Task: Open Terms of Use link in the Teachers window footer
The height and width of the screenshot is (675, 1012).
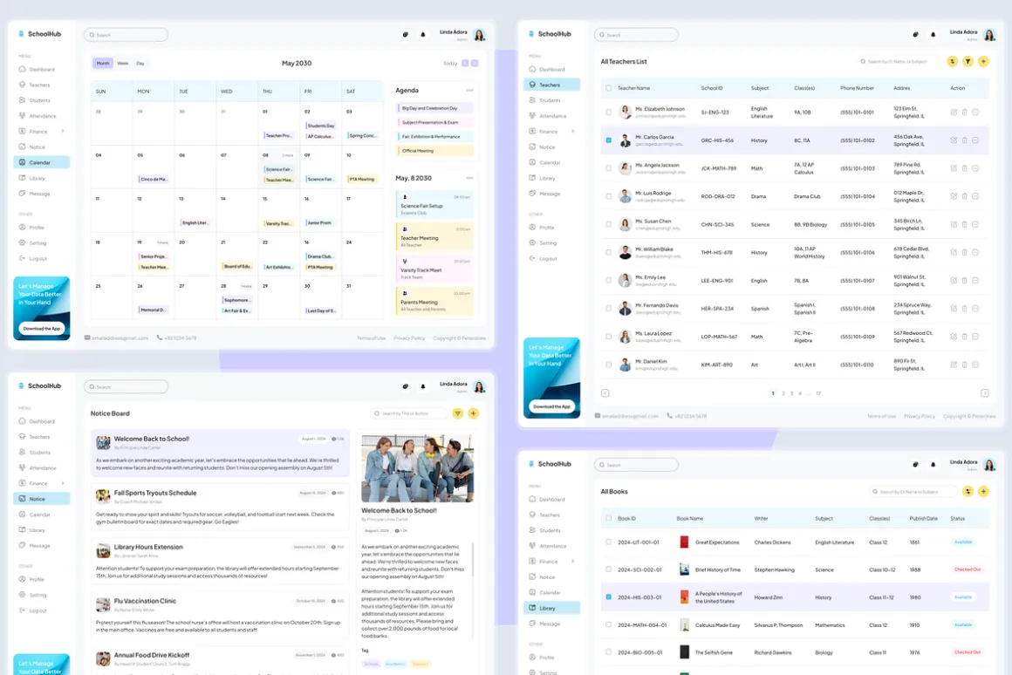Action: pos(882,416)
